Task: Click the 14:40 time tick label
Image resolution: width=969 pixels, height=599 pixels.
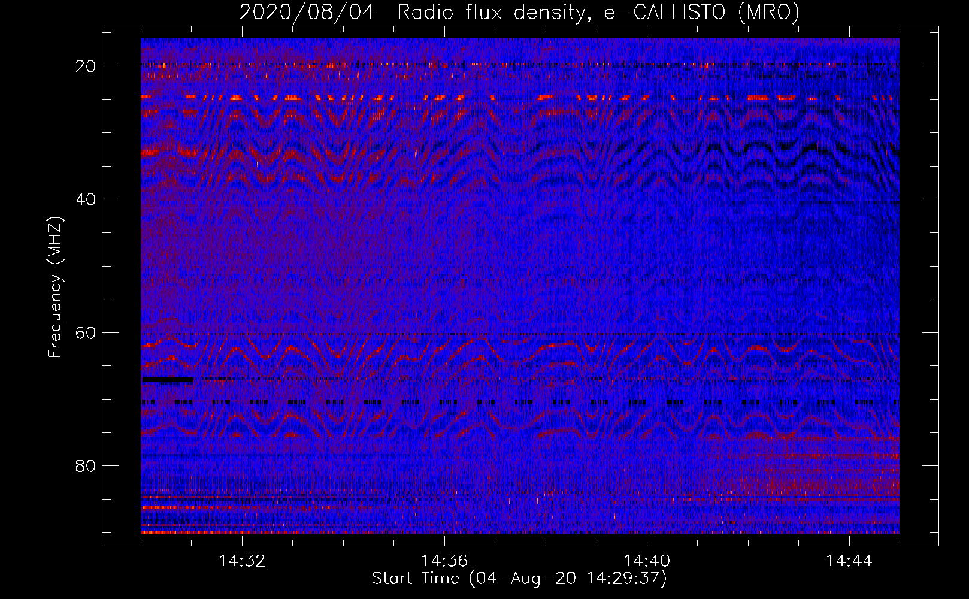Action: [x=647, y=561]
